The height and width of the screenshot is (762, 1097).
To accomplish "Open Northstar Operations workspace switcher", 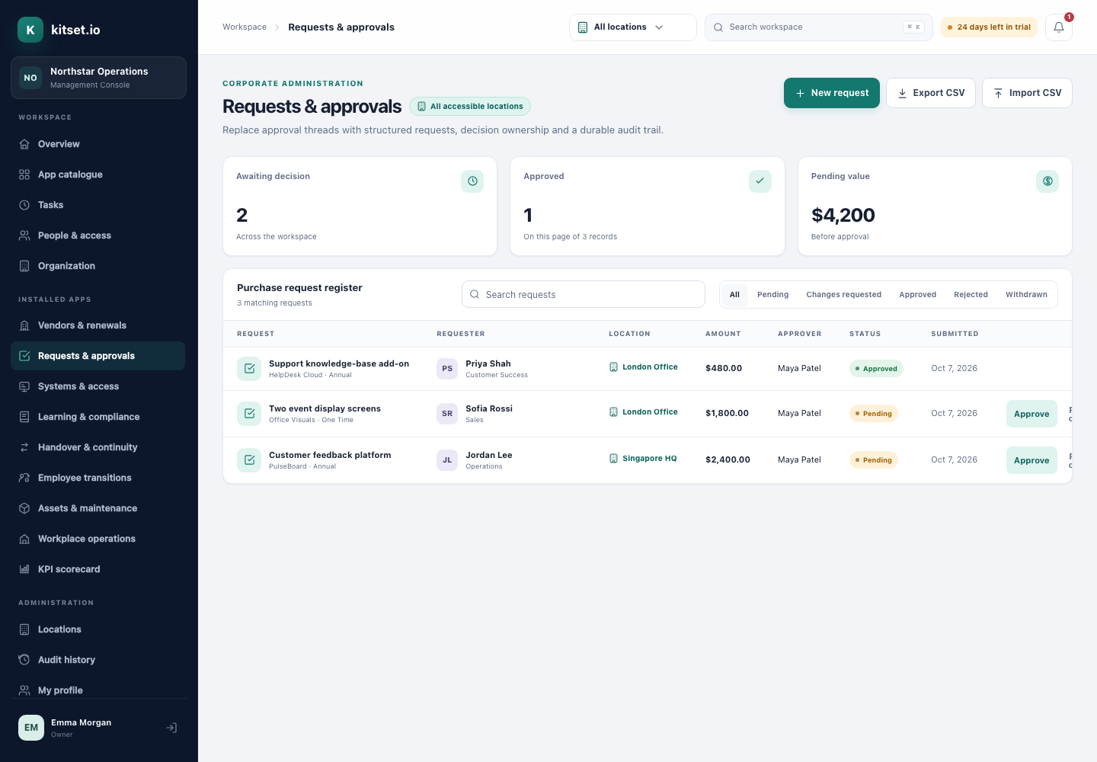I will click(98, 78).
